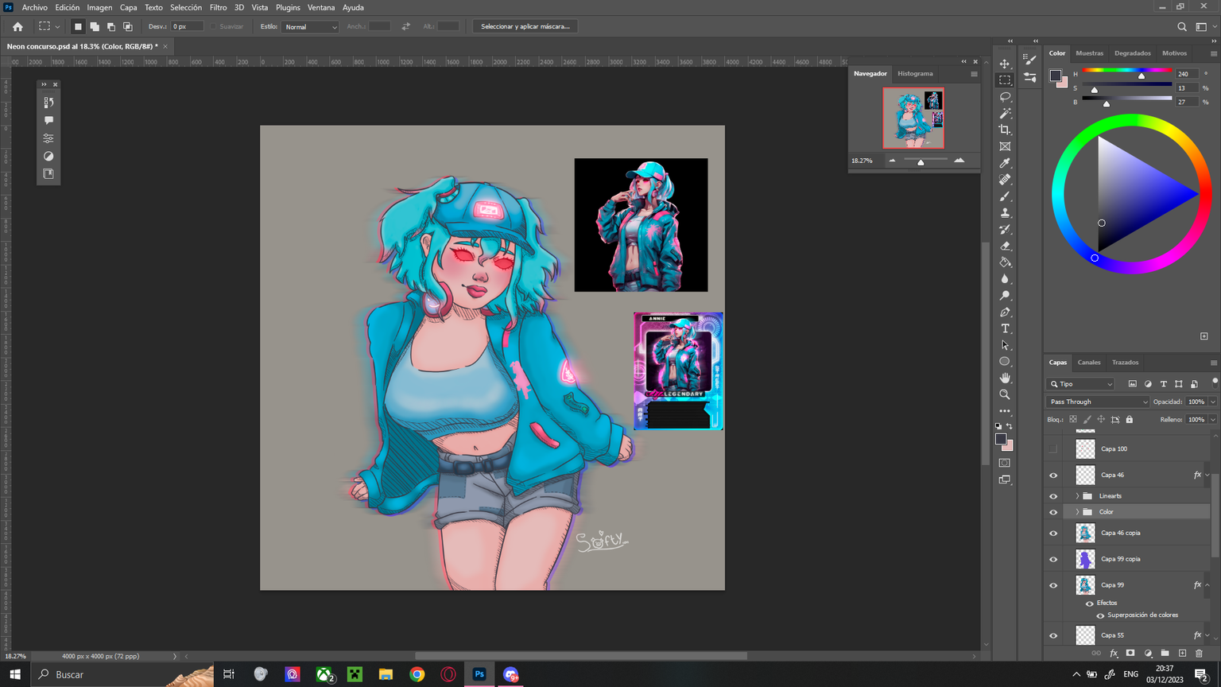This screenshot has height=687, width=1221.
Task: Select the Crop tool
Action: click(1005, 130)
